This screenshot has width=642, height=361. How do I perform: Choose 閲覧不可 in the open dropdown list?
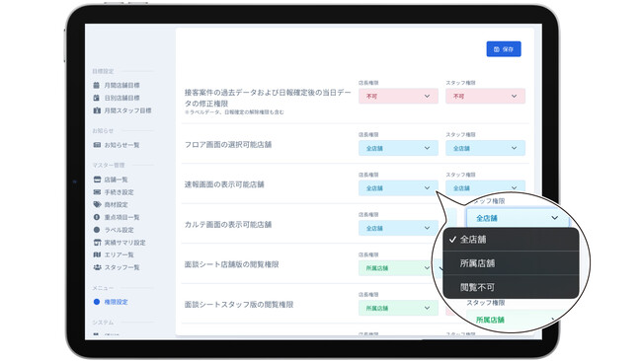coord(511,287)
